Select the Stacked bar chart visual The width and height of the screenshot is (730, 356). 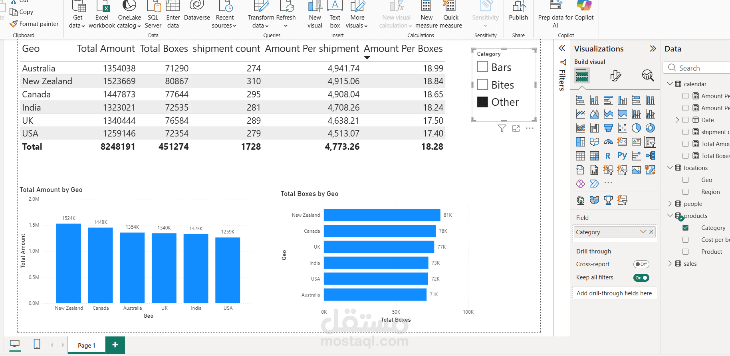coord(580,100)
